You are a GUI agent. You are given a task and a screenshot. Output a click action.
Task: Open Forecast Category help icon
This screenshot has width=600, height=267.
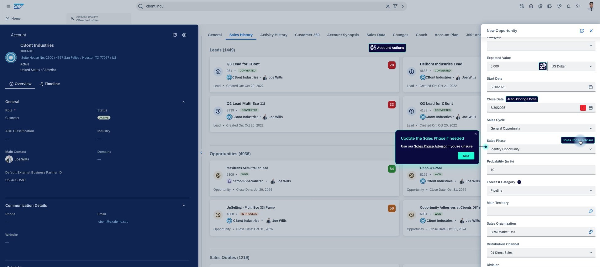tap(519, 182)
